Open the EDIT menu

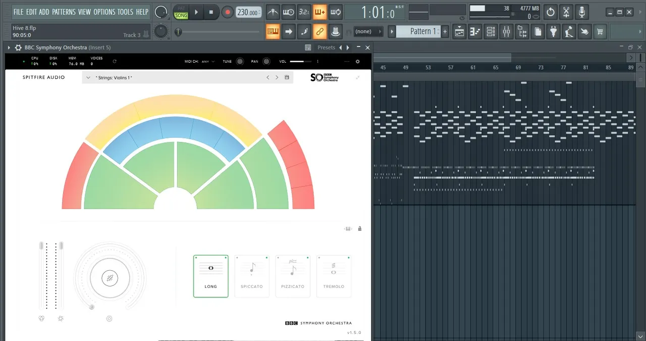(x=31, y=12)
